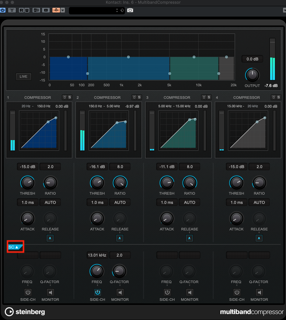Solo band 2 compressor
286x320 pixels.
(x=139, y=97)
